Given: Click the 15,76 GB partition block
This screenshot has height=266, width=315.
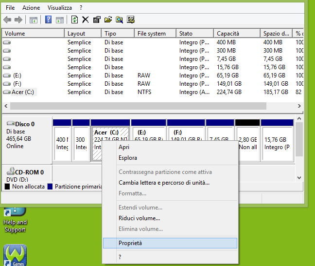Looking at the screenshot, I should pyautogui.click(x=277, y=143).
